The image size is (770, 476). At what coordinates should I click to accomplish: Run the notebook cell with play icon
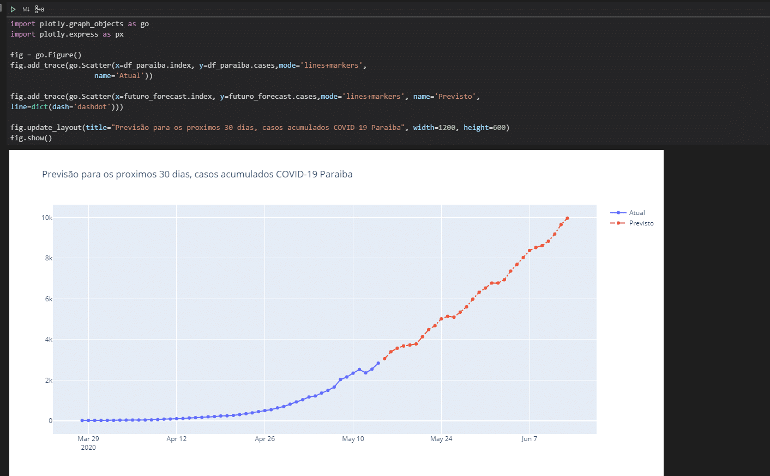click(x=13, y=9)
